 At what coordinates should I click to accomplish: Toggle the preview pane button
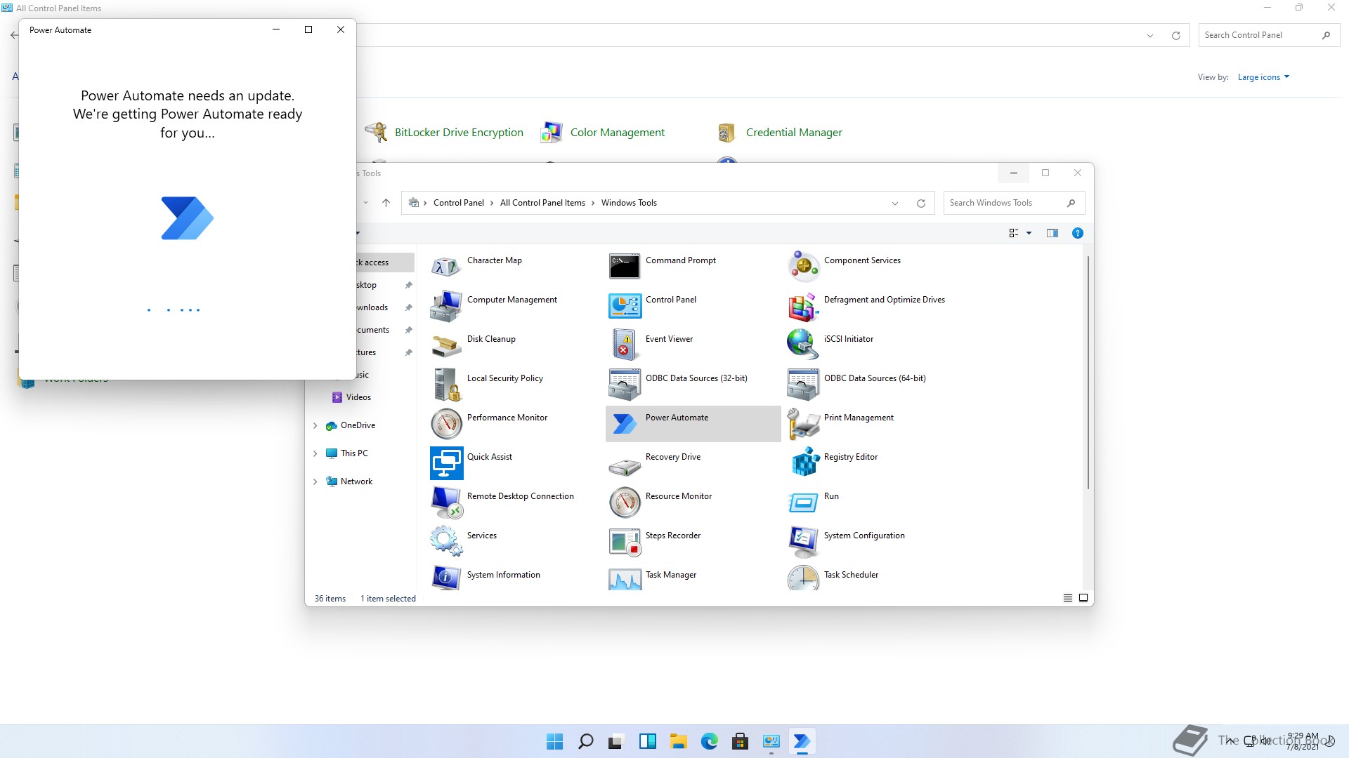pyautogui.click(x=1052, y=233)
